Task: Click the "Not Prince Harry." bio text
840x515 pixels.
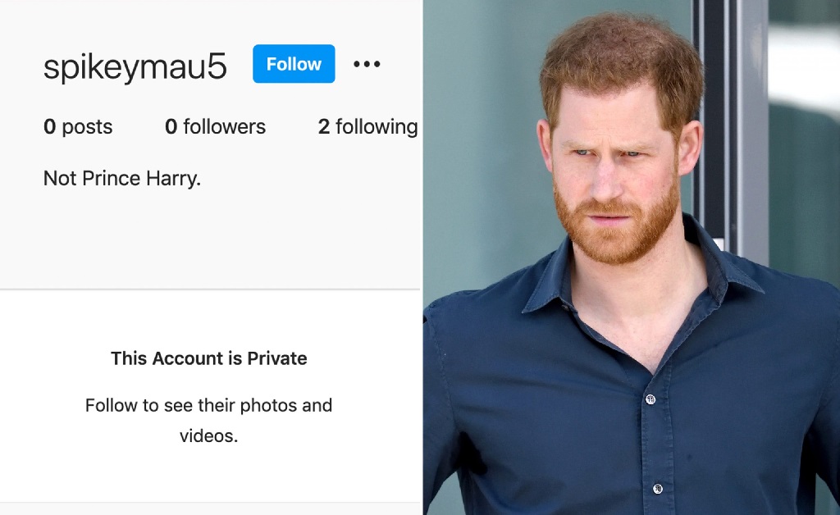Action: click(x=122, y=179)
